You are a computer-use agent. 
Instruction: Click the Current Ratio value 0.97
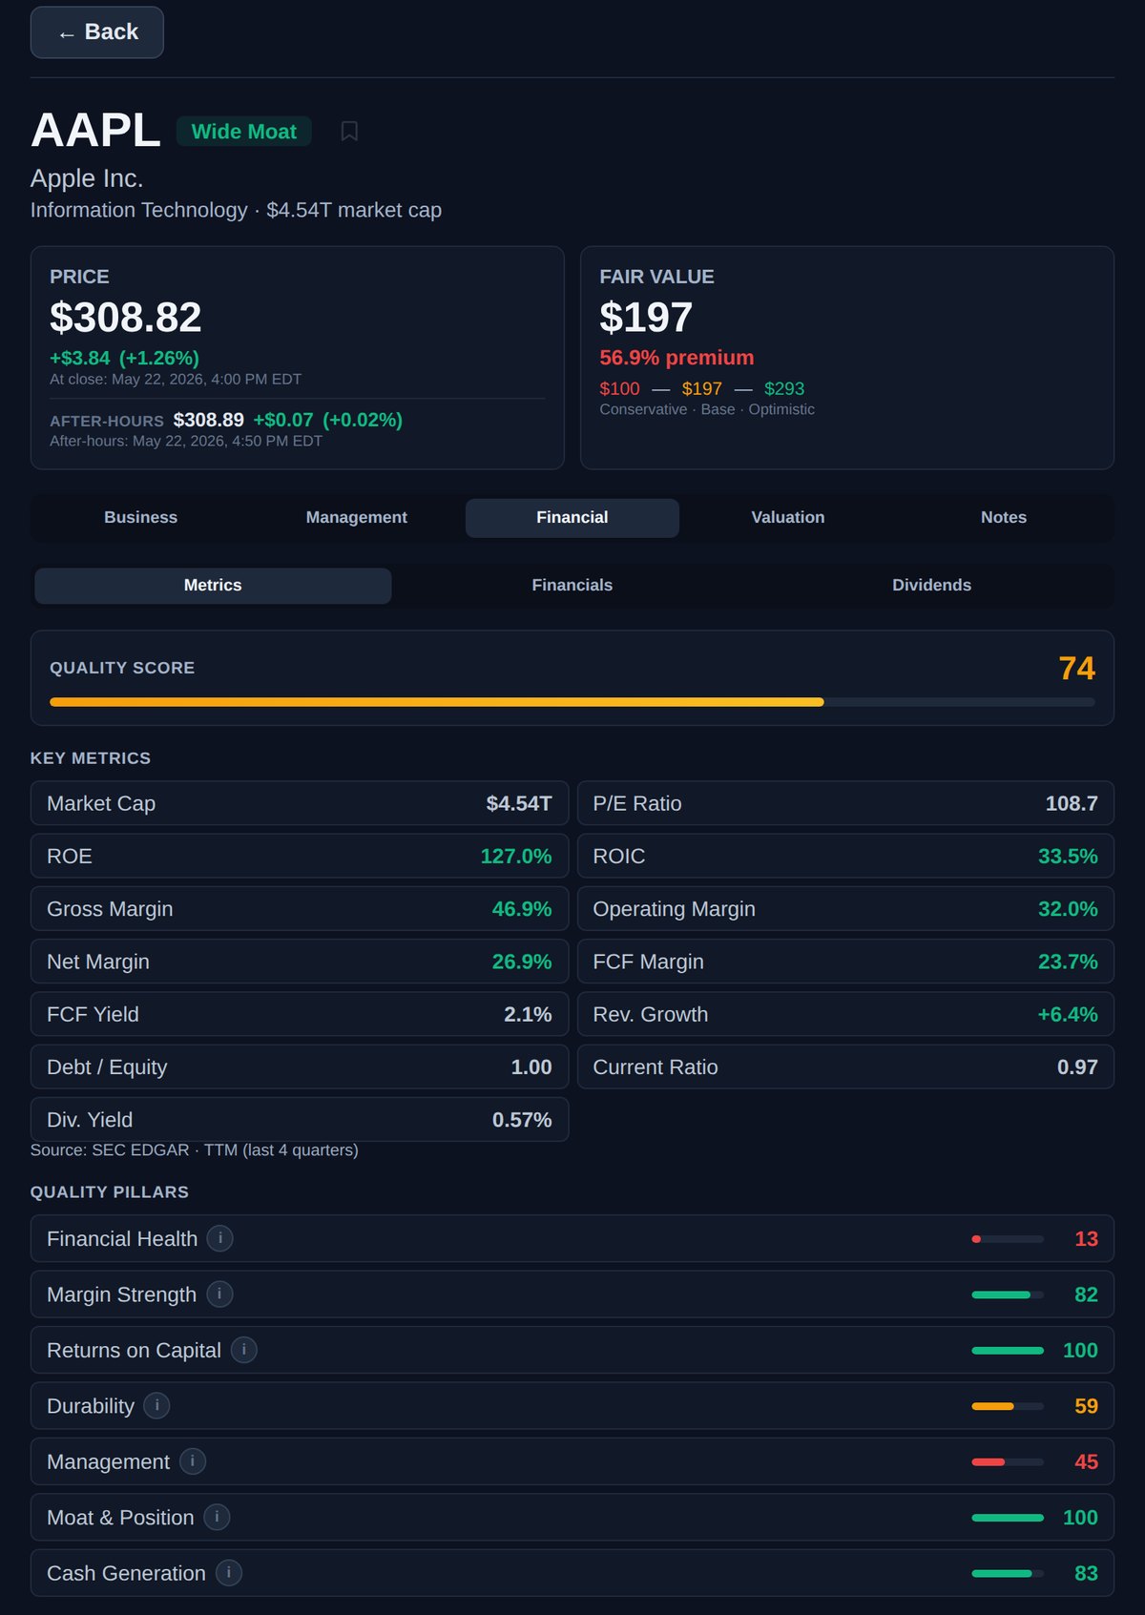click(x=1077, y=1067)
